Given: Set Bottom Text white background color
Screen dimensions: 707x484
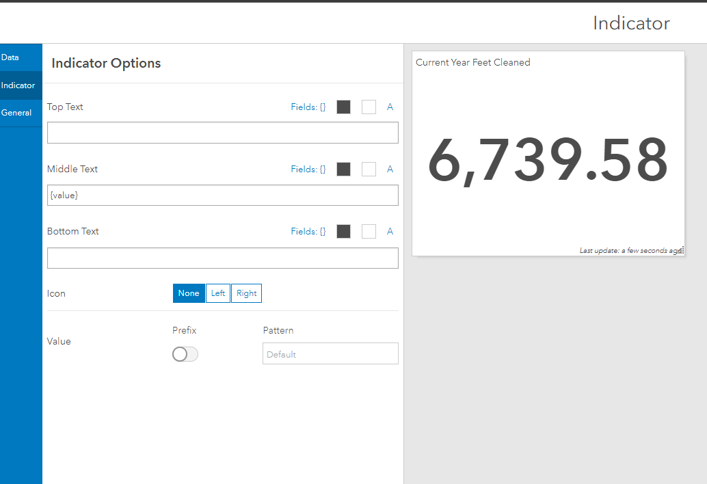Looking at the screenshot, I should (x=369, y=232).
